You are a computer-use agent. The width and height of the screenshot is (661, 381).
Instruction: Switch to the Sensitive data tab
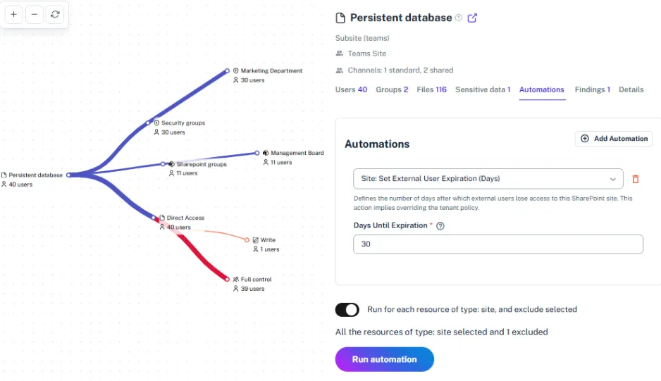tap(483, 90)
